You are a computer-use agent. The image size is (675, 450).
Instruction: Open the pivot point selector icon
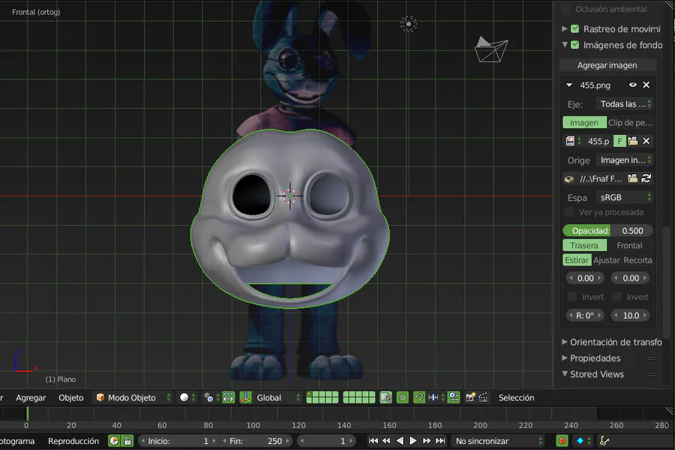tap(208, 397)
